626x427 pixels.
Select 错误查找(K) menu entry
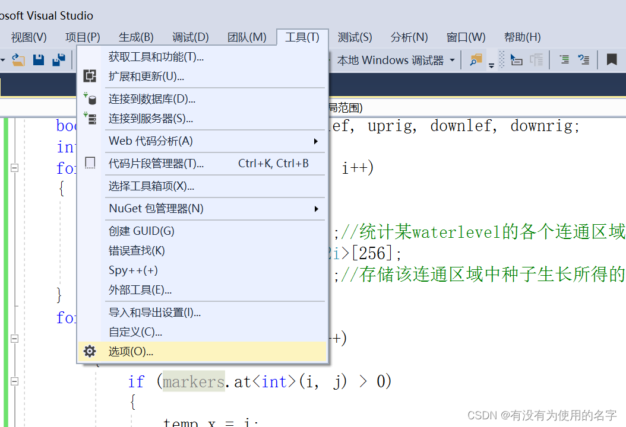tap(203, 250)
